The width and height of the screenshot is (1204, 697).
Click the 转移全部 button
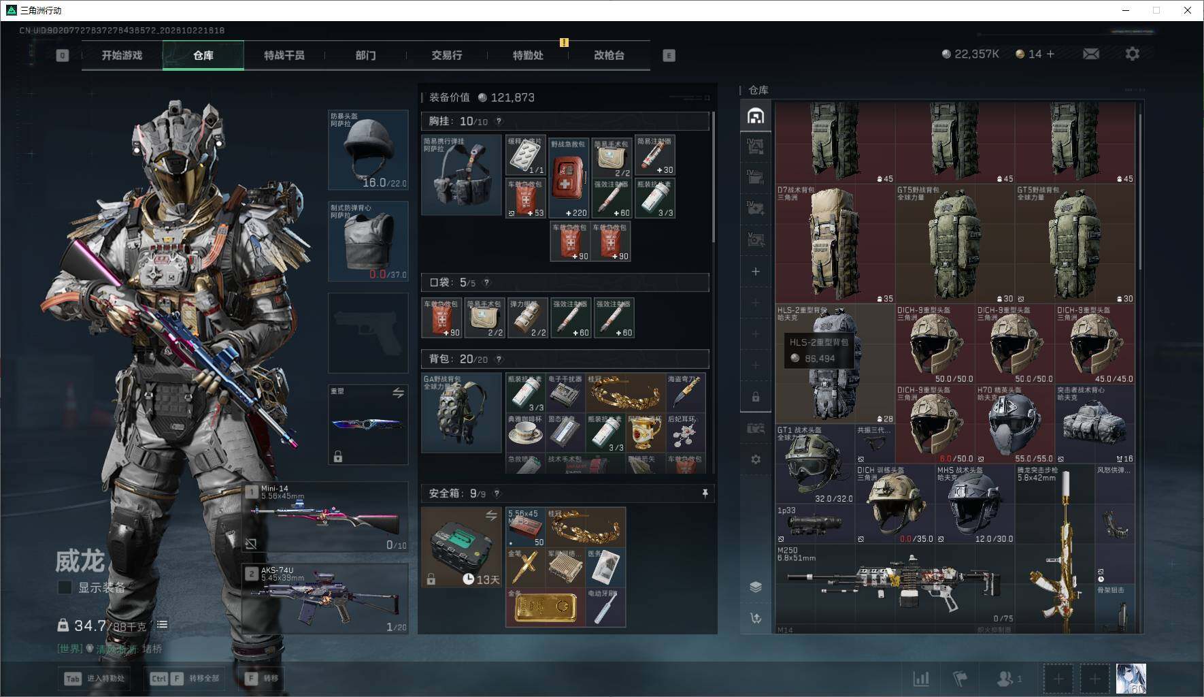coord(185,679)
